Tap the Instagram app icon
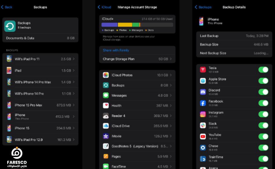Screen dimensions: 275x169 tap(203, 114)
